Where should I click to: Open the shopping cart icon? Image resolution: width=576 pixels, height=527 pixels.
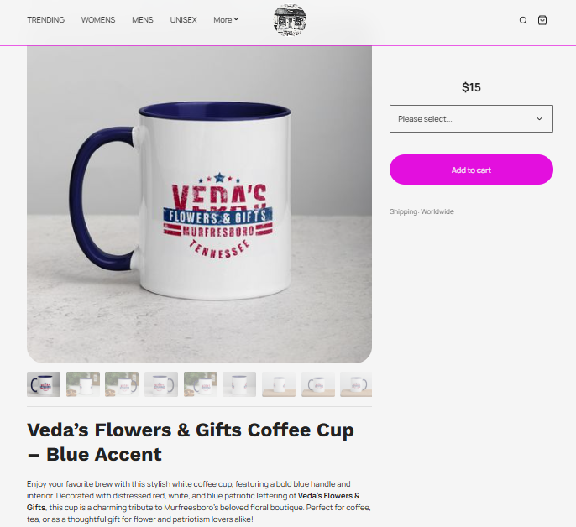[542, 20]
